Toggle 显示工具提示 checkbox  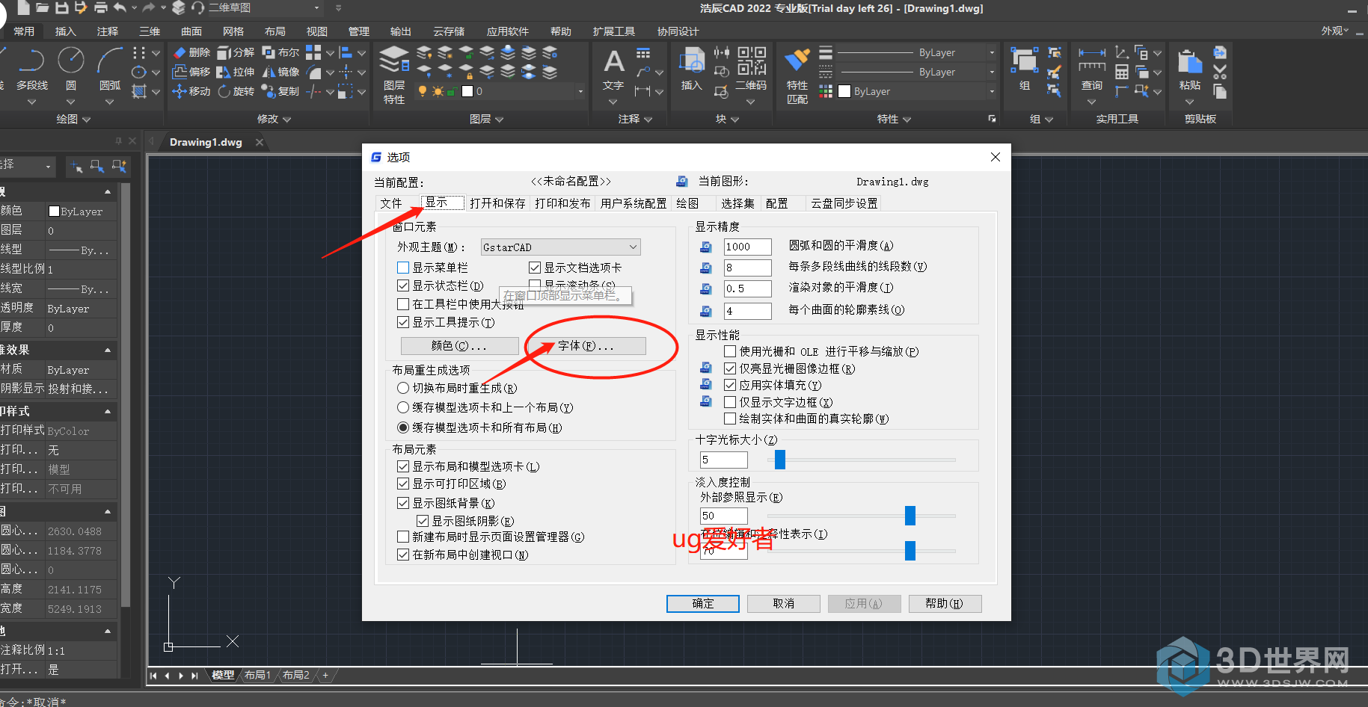403,322
